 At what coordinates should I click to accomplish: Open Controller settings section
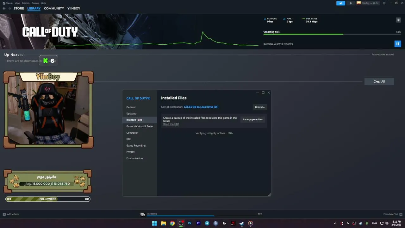click(x=140, y=133)
